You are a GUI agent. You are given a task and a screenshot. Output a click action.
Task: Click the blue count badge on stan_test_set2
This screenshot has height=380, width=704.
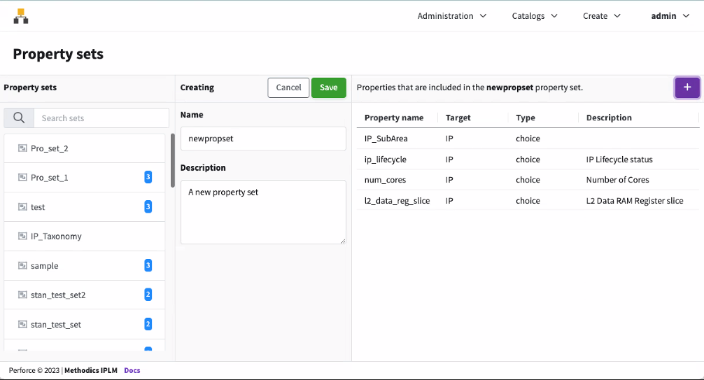pos(148,295)
